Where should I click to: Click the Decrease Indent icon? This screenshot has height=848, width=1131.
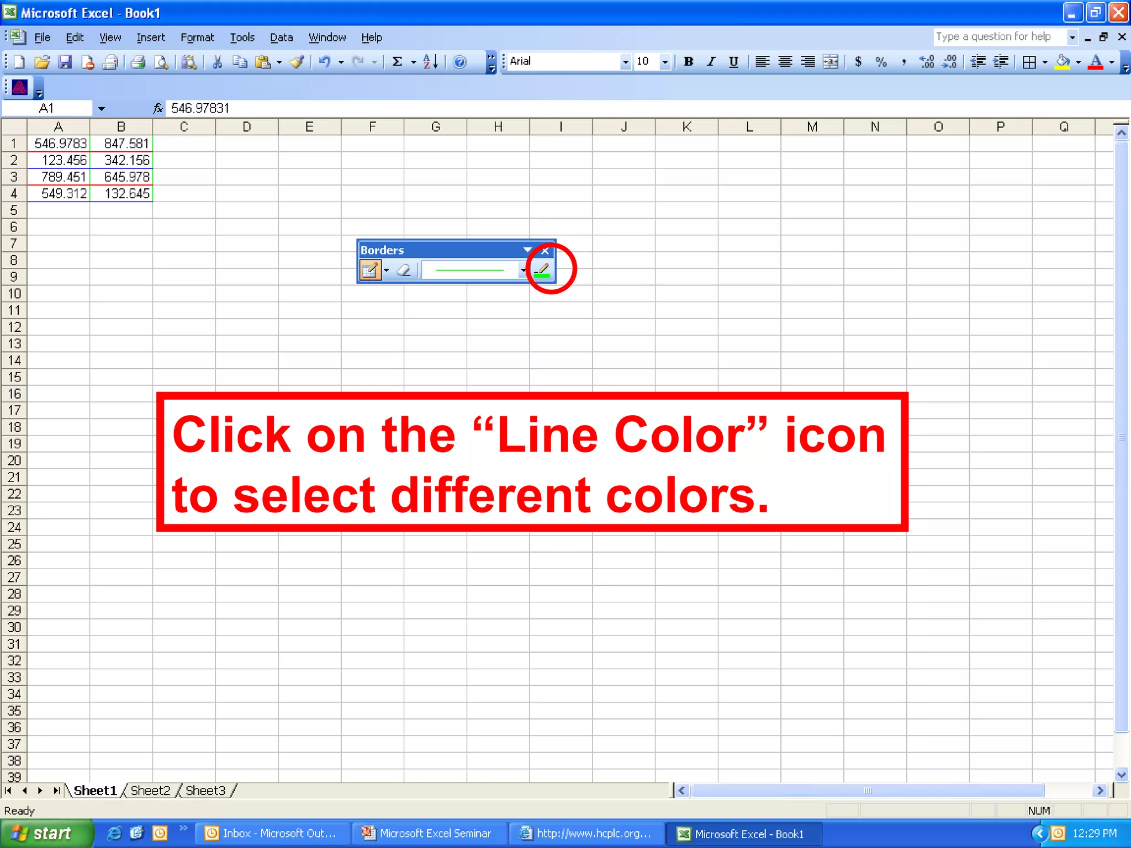tap(978, 62)
